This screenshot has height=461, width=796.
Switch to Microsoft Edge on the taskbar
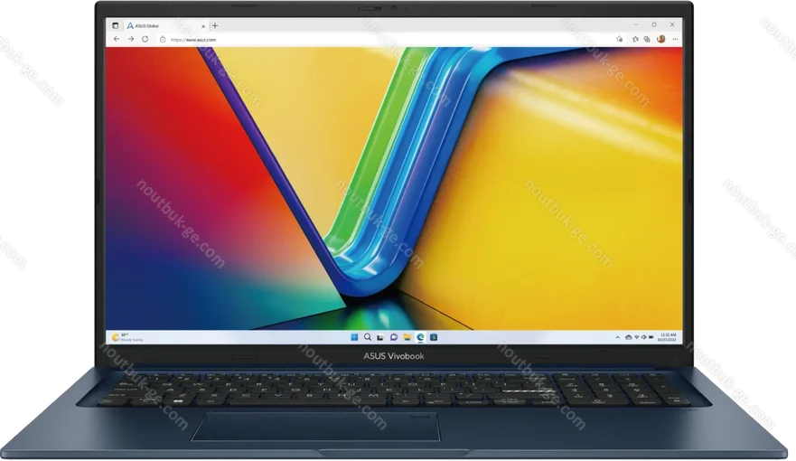[x=420, y=337]
